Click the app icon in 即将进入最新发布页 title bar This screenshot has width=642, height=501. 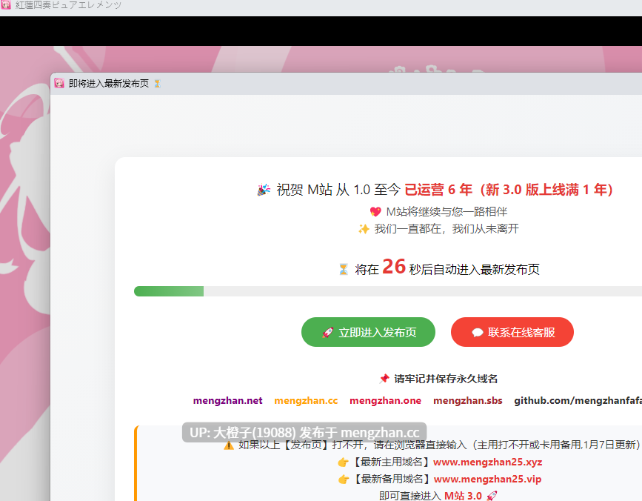tap(59, 83)
